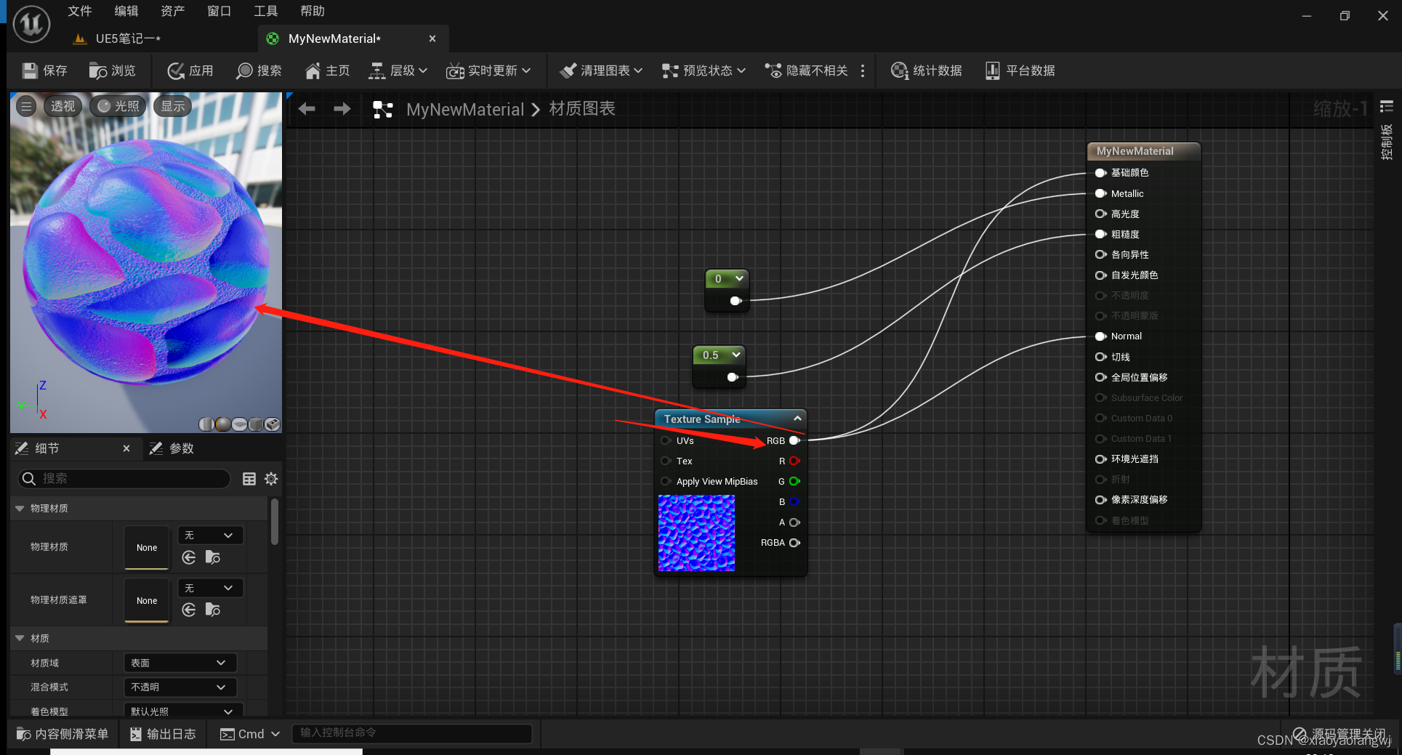Screen dimensions: 1402x755
Task: Open the Hierarchy (层级) dropdown
Action: pos(398,70)
